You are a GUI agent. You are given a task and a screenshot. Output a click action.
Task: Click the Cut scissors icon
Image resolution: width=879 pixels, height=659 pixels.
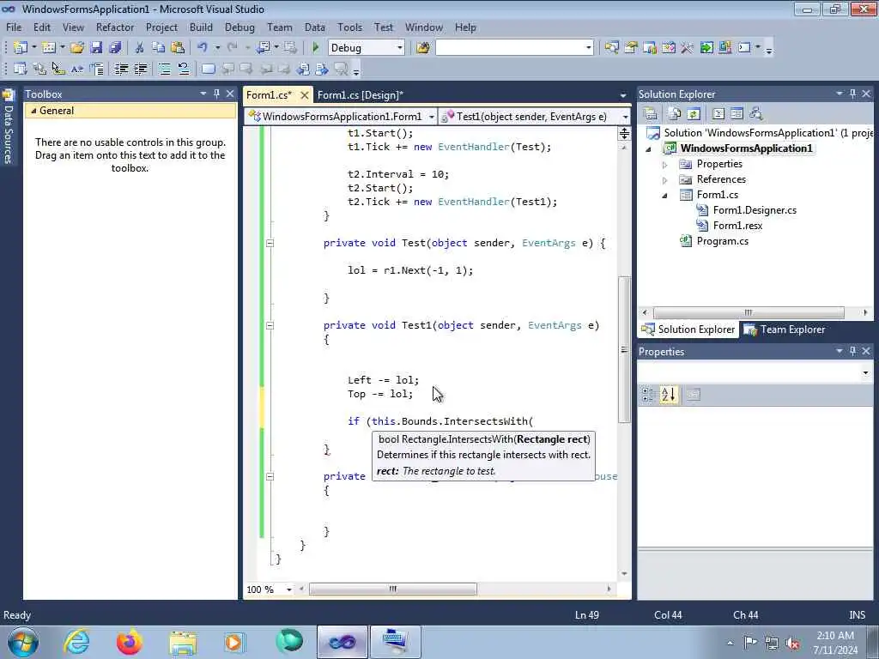139,48
